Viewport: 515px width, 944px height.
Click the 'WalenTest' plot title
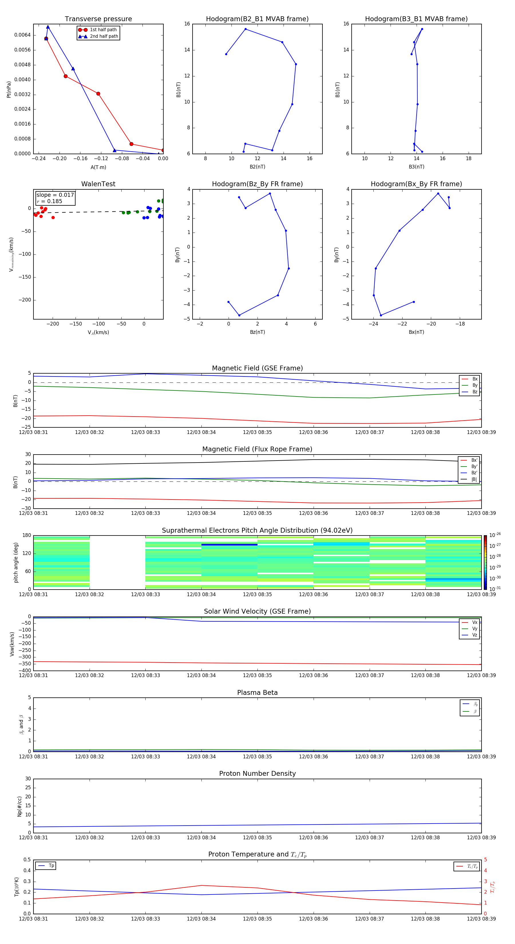click(x=98, y=184)
